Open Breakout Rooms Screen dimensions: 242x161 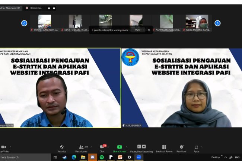164,149
